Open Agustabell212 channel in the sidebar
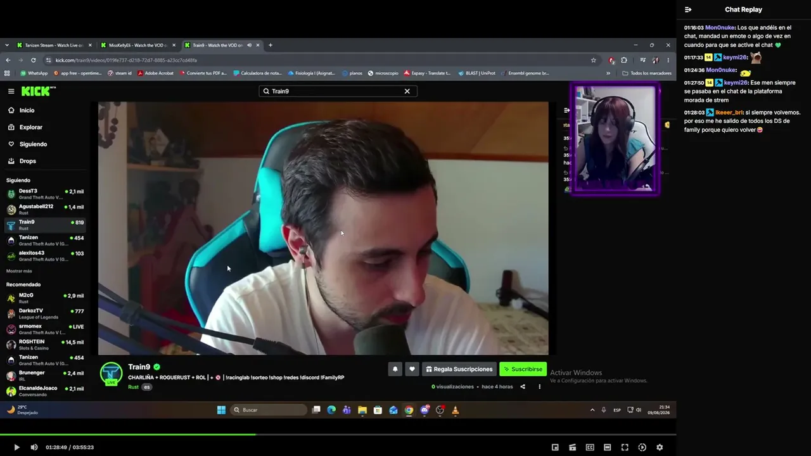811x456 pixels. pos(44,209)
